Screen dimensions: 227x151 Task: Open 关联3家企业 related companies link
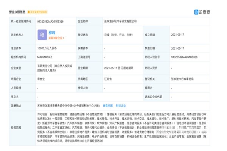click(56, 38)
